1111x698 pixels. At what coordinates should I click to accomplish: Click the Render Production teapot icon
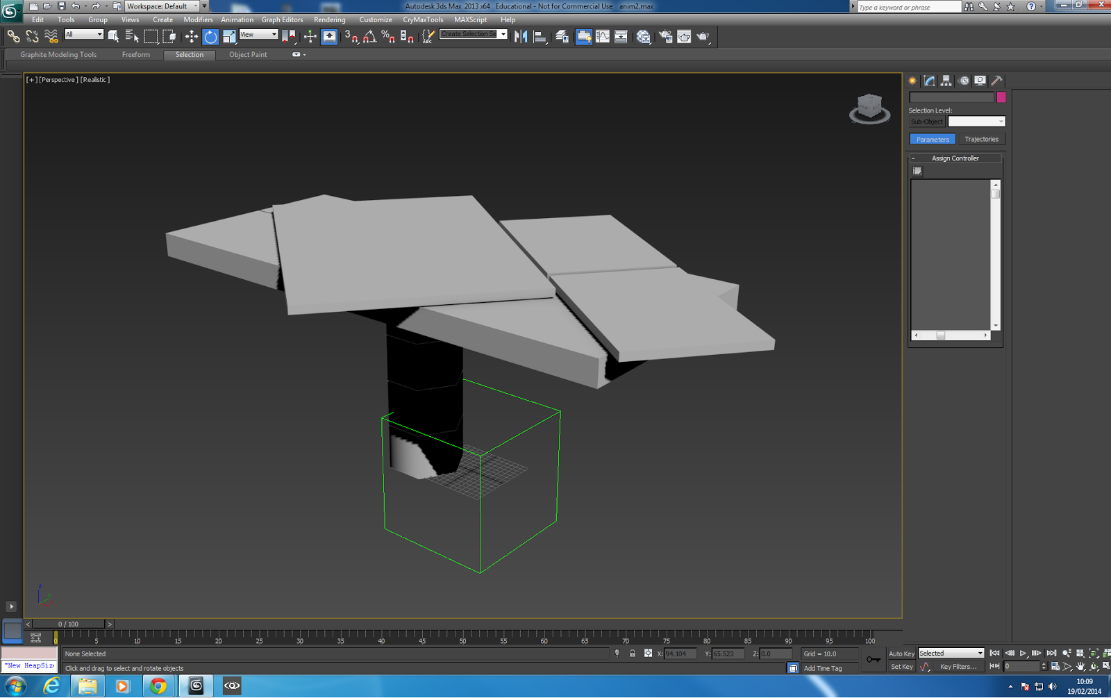click(x=703, y=36)
